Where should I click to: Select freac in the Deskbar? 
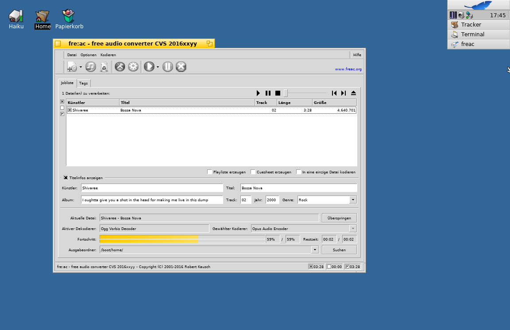pyautogui.click(x=479, y=44)
